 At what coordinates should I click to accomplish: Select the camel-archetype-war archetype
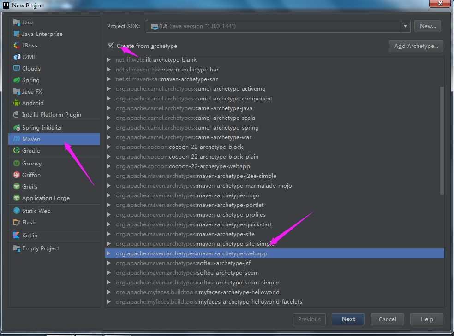275,137
